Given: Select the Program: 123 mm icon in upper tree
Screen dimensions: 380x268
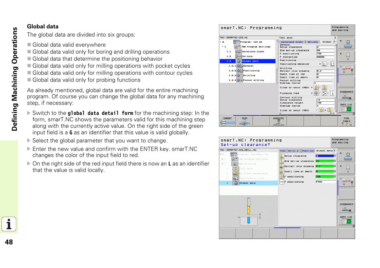Looking at the screenshot, I should point(236,42).
